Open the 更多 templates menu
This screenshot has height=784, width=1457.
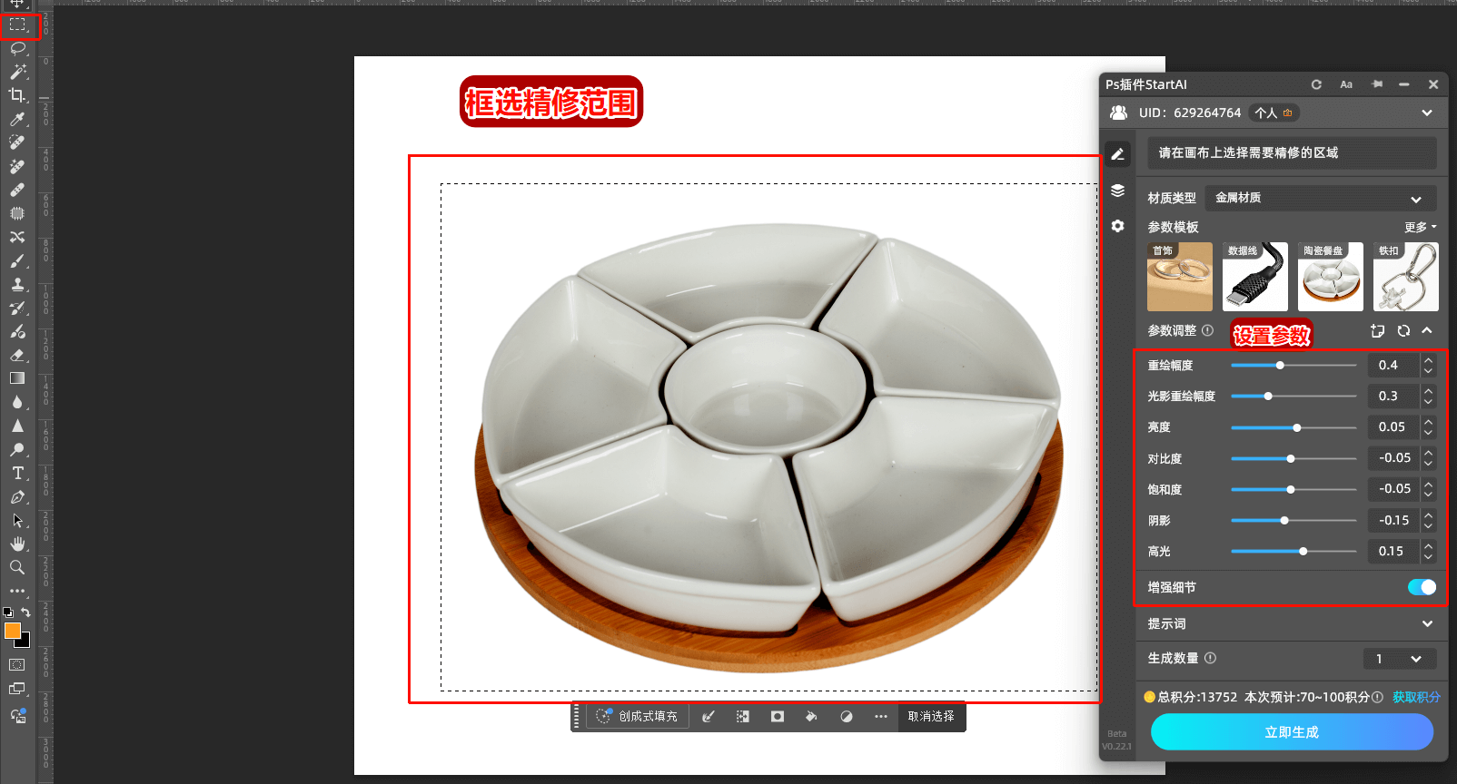click(x=1420, y=227)
